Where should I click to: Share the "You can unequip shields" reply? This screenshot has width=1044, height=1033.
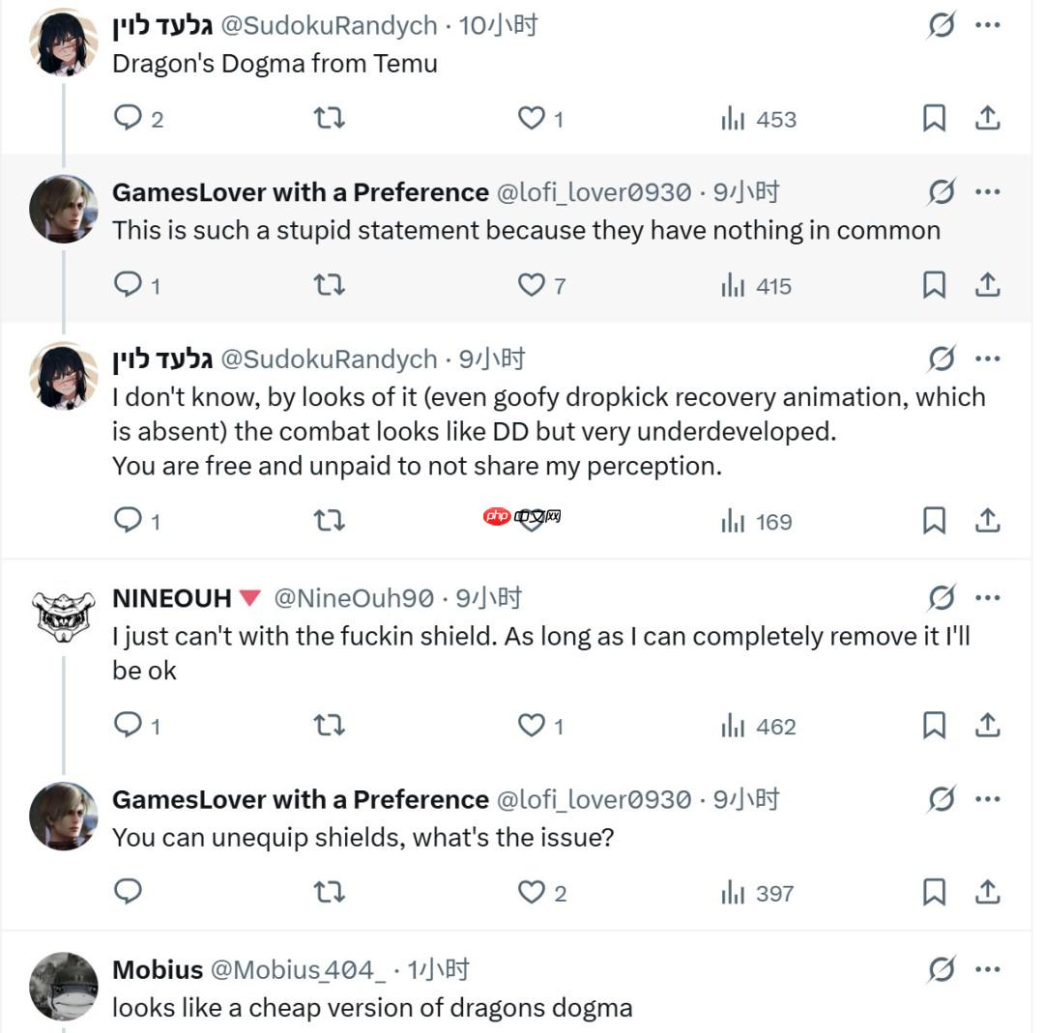pyautogui.click(x=986, y=892)
